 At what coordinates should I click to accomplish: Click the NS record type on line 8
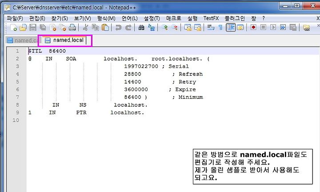[83, 105]
